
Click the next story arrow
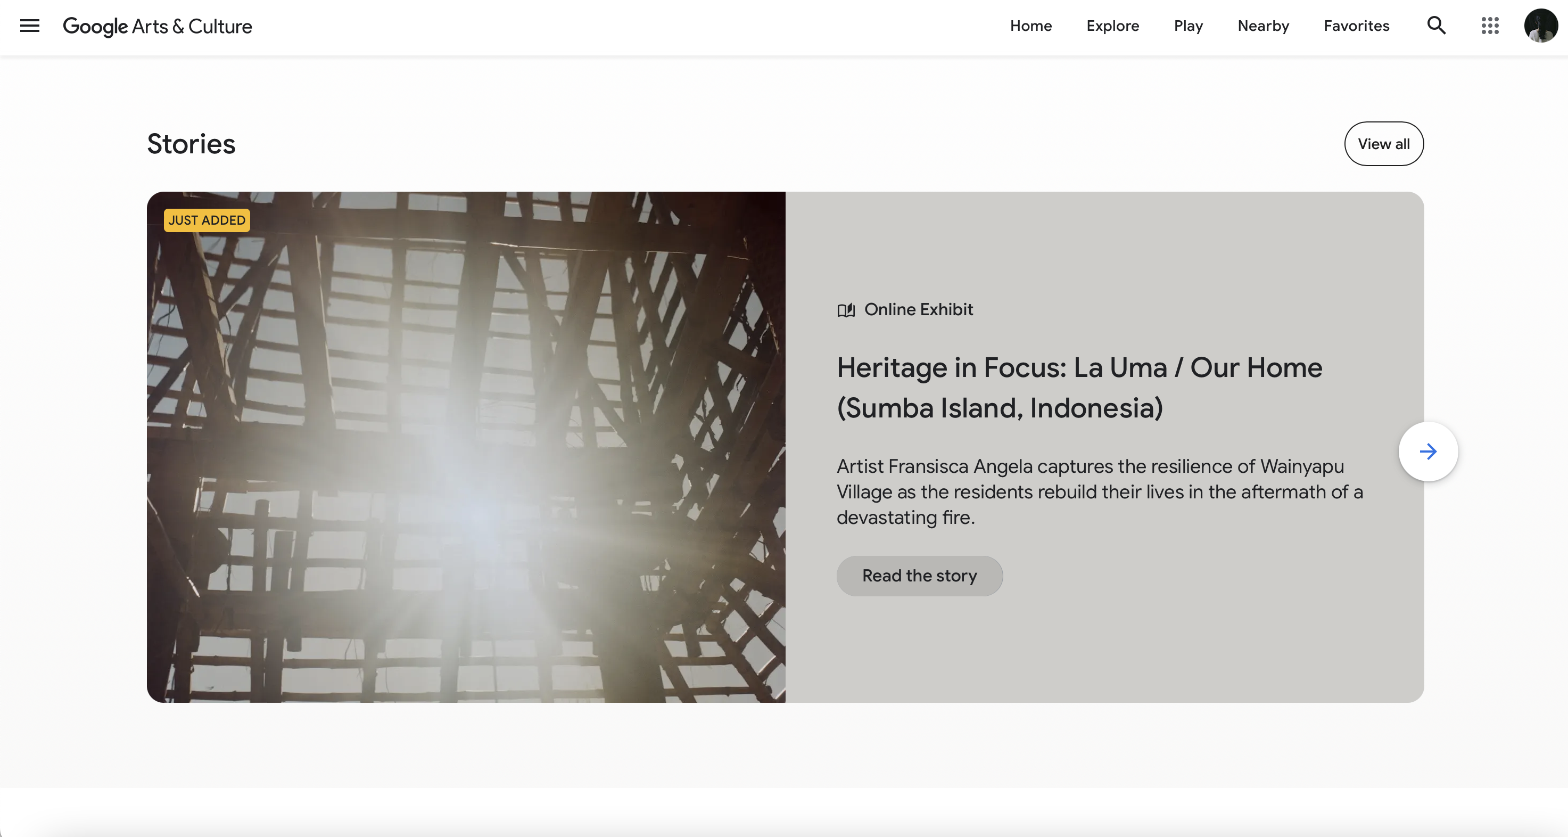tap(1427, 451)
